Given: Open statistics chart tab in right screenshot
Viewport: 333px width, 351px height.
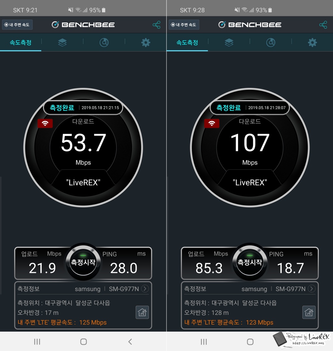Looking at the screenshot, I should (x=271, y=42).
